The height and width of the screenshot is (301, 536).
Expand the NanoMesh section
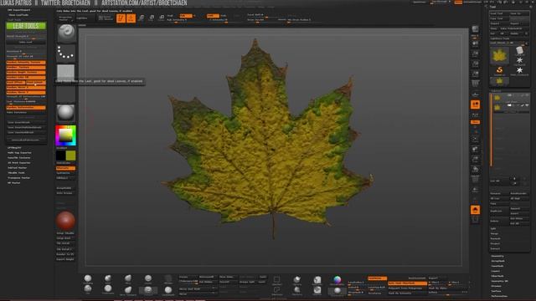point(497,266)
